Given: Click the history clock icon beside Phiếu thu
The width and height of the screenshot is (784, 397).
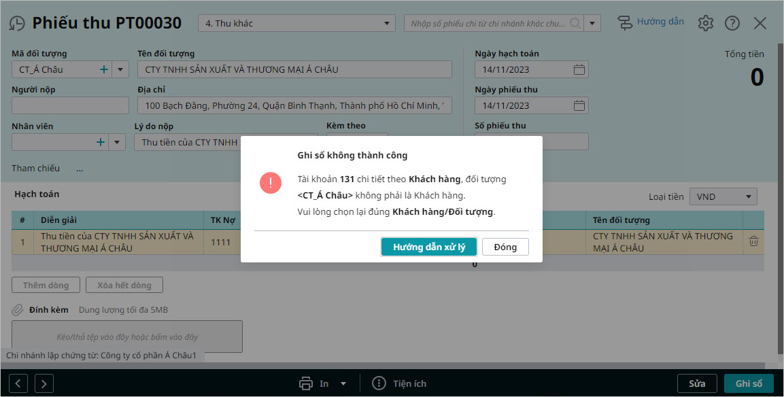Looking at the screenshot, I should pos(16,24).
